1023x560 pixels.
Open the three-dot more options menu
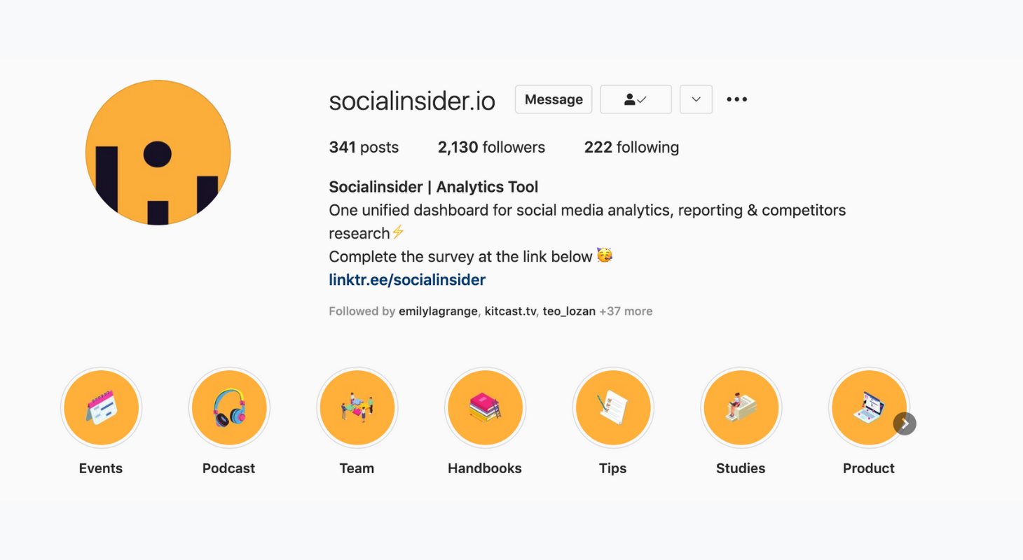pos(736,99)
